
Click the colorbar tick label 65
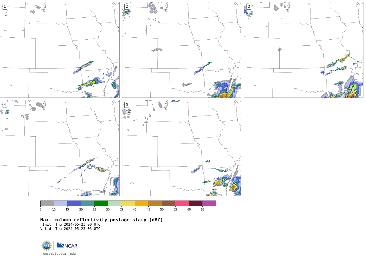(x=202, y=210)
